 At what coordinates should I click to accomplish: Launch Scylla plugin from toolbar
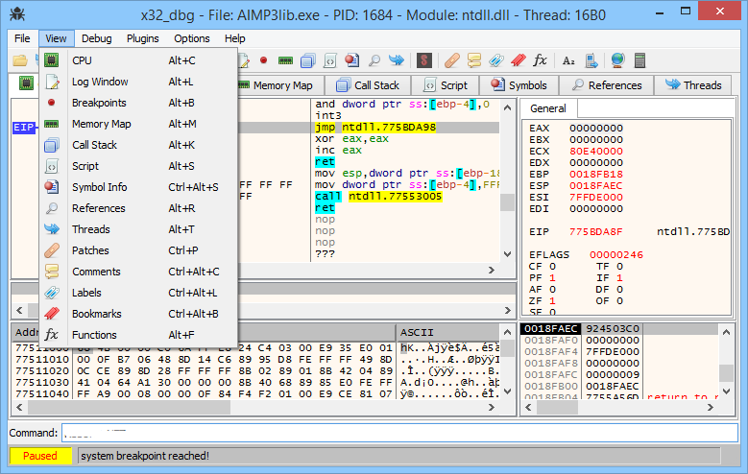tap(424, 60)
